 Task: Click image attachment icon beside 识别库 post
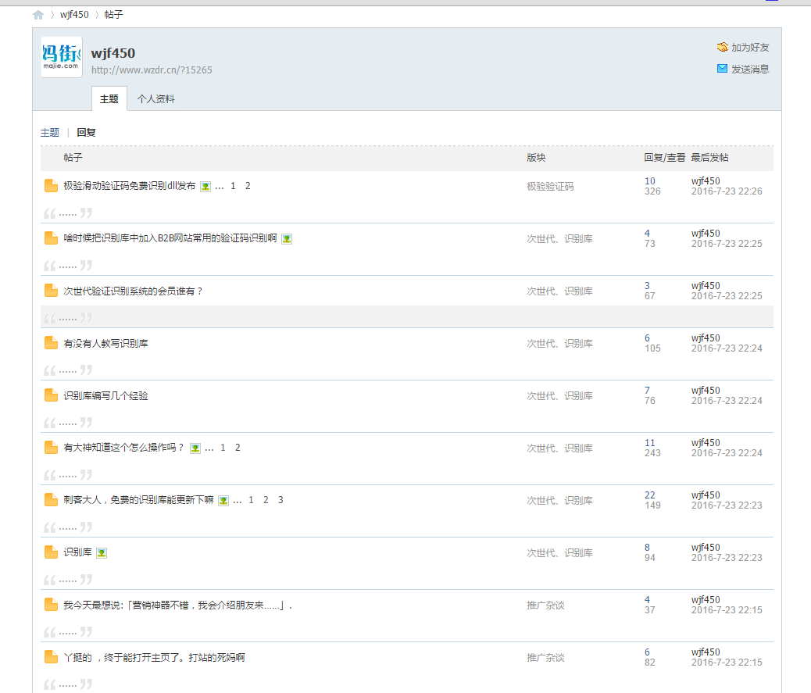tap(102, 553)
